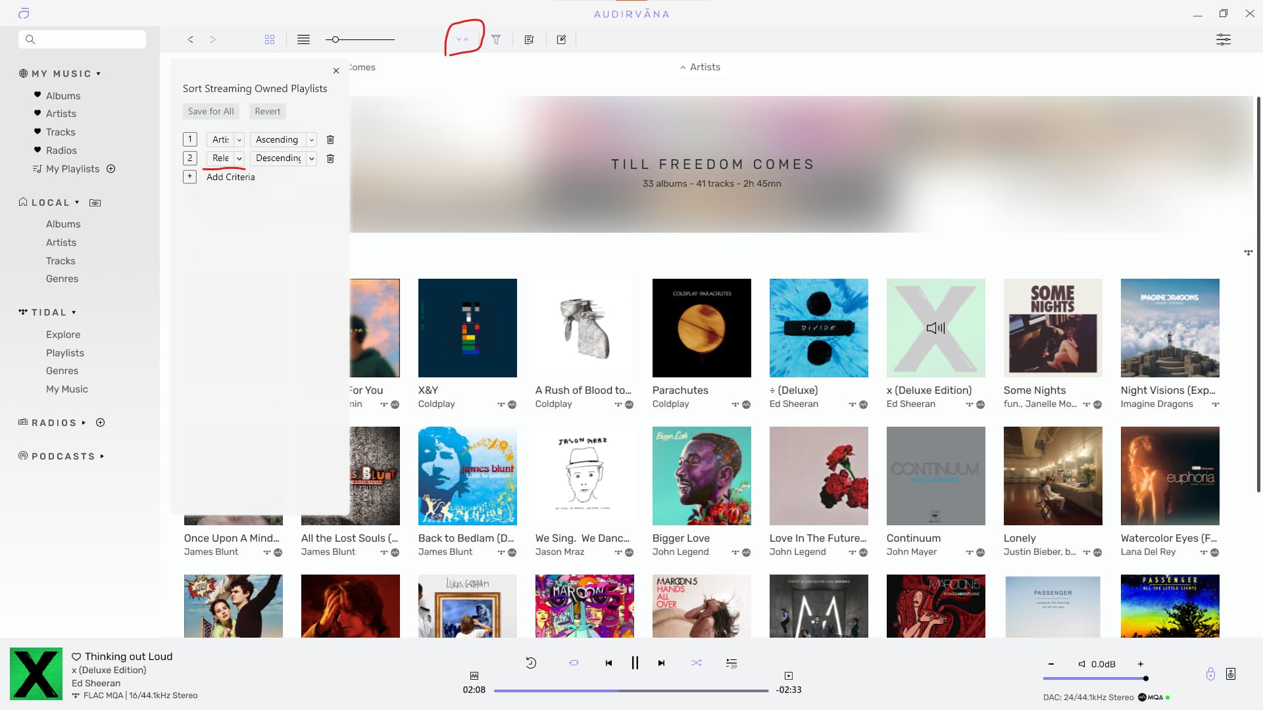The image size is (1263, 710).
Task: Click Add Criteria plus button
Action: click(x=189, y=177)
